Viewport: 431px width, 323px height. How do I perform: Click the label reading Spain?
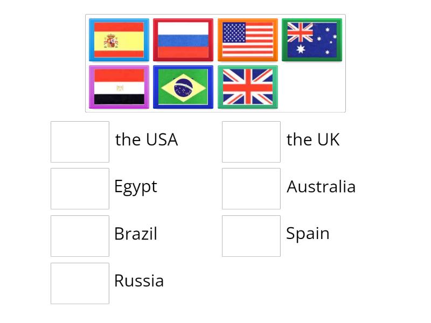307,233
